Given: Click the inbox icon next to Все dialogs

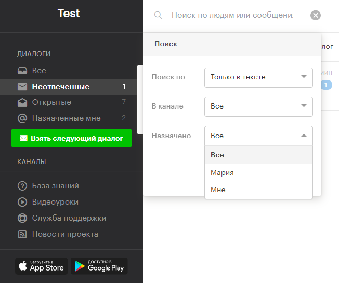Looking at the screenshot, I should 22,71.
